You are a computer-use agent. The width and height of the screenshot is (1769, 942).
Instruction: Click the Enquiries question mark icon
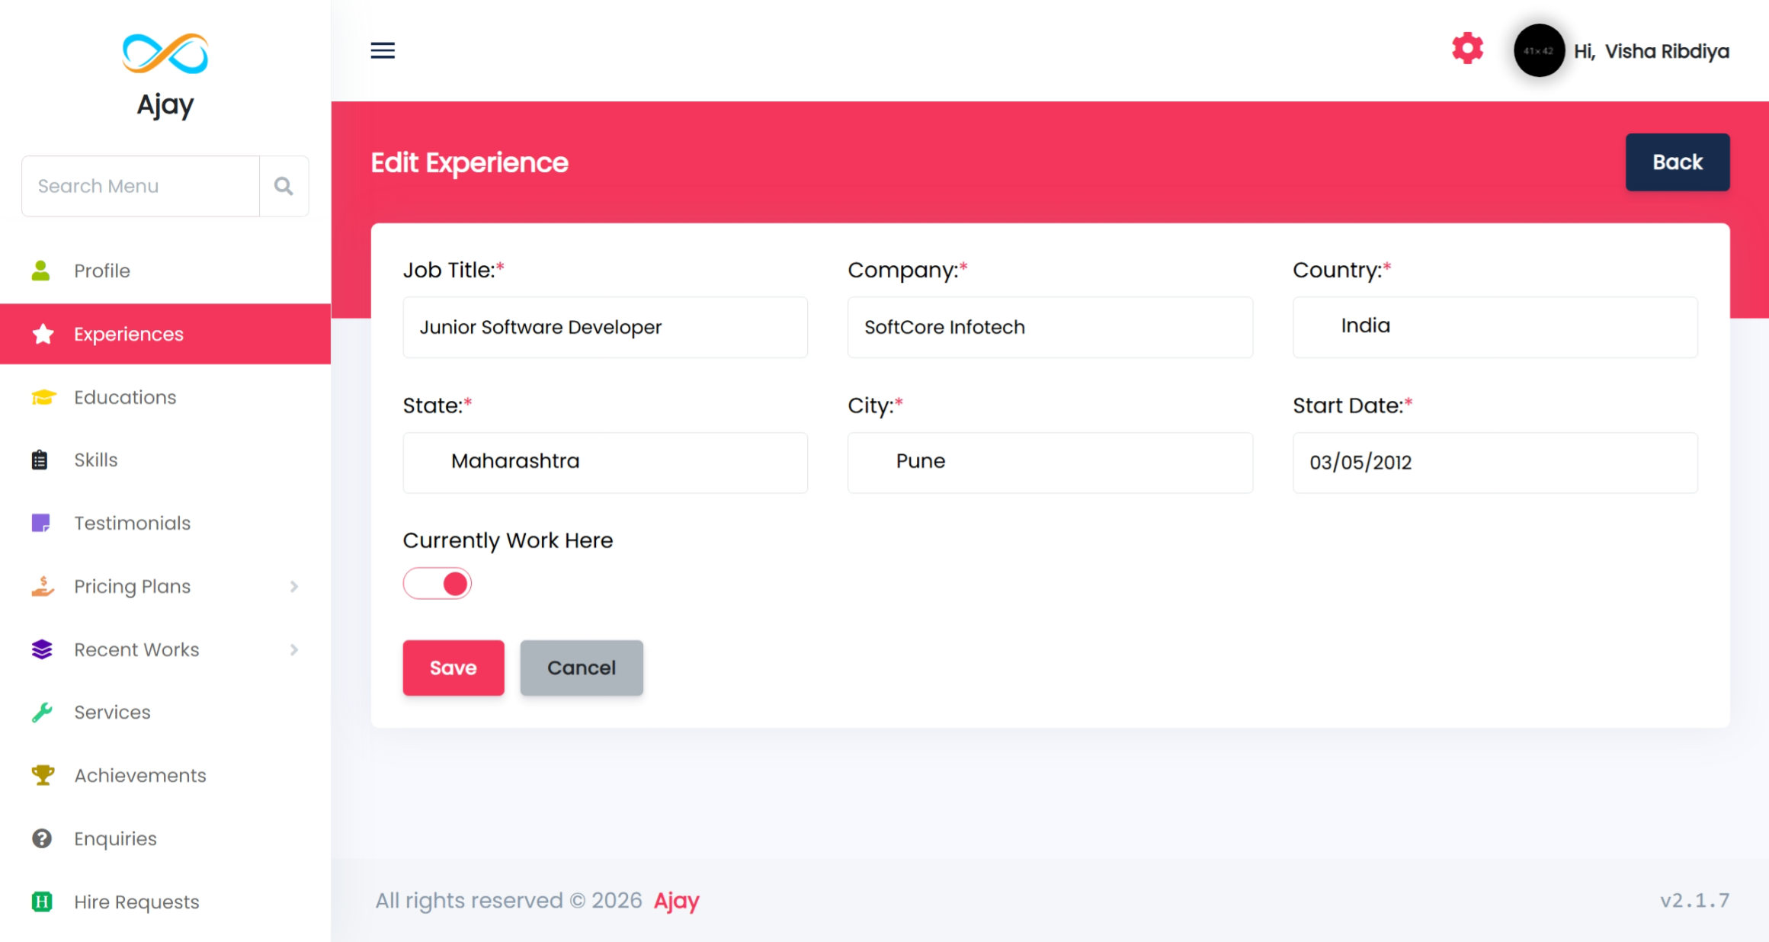[43, 838]
